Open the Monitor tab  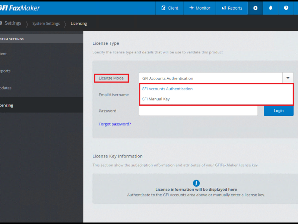click(200, 8)
